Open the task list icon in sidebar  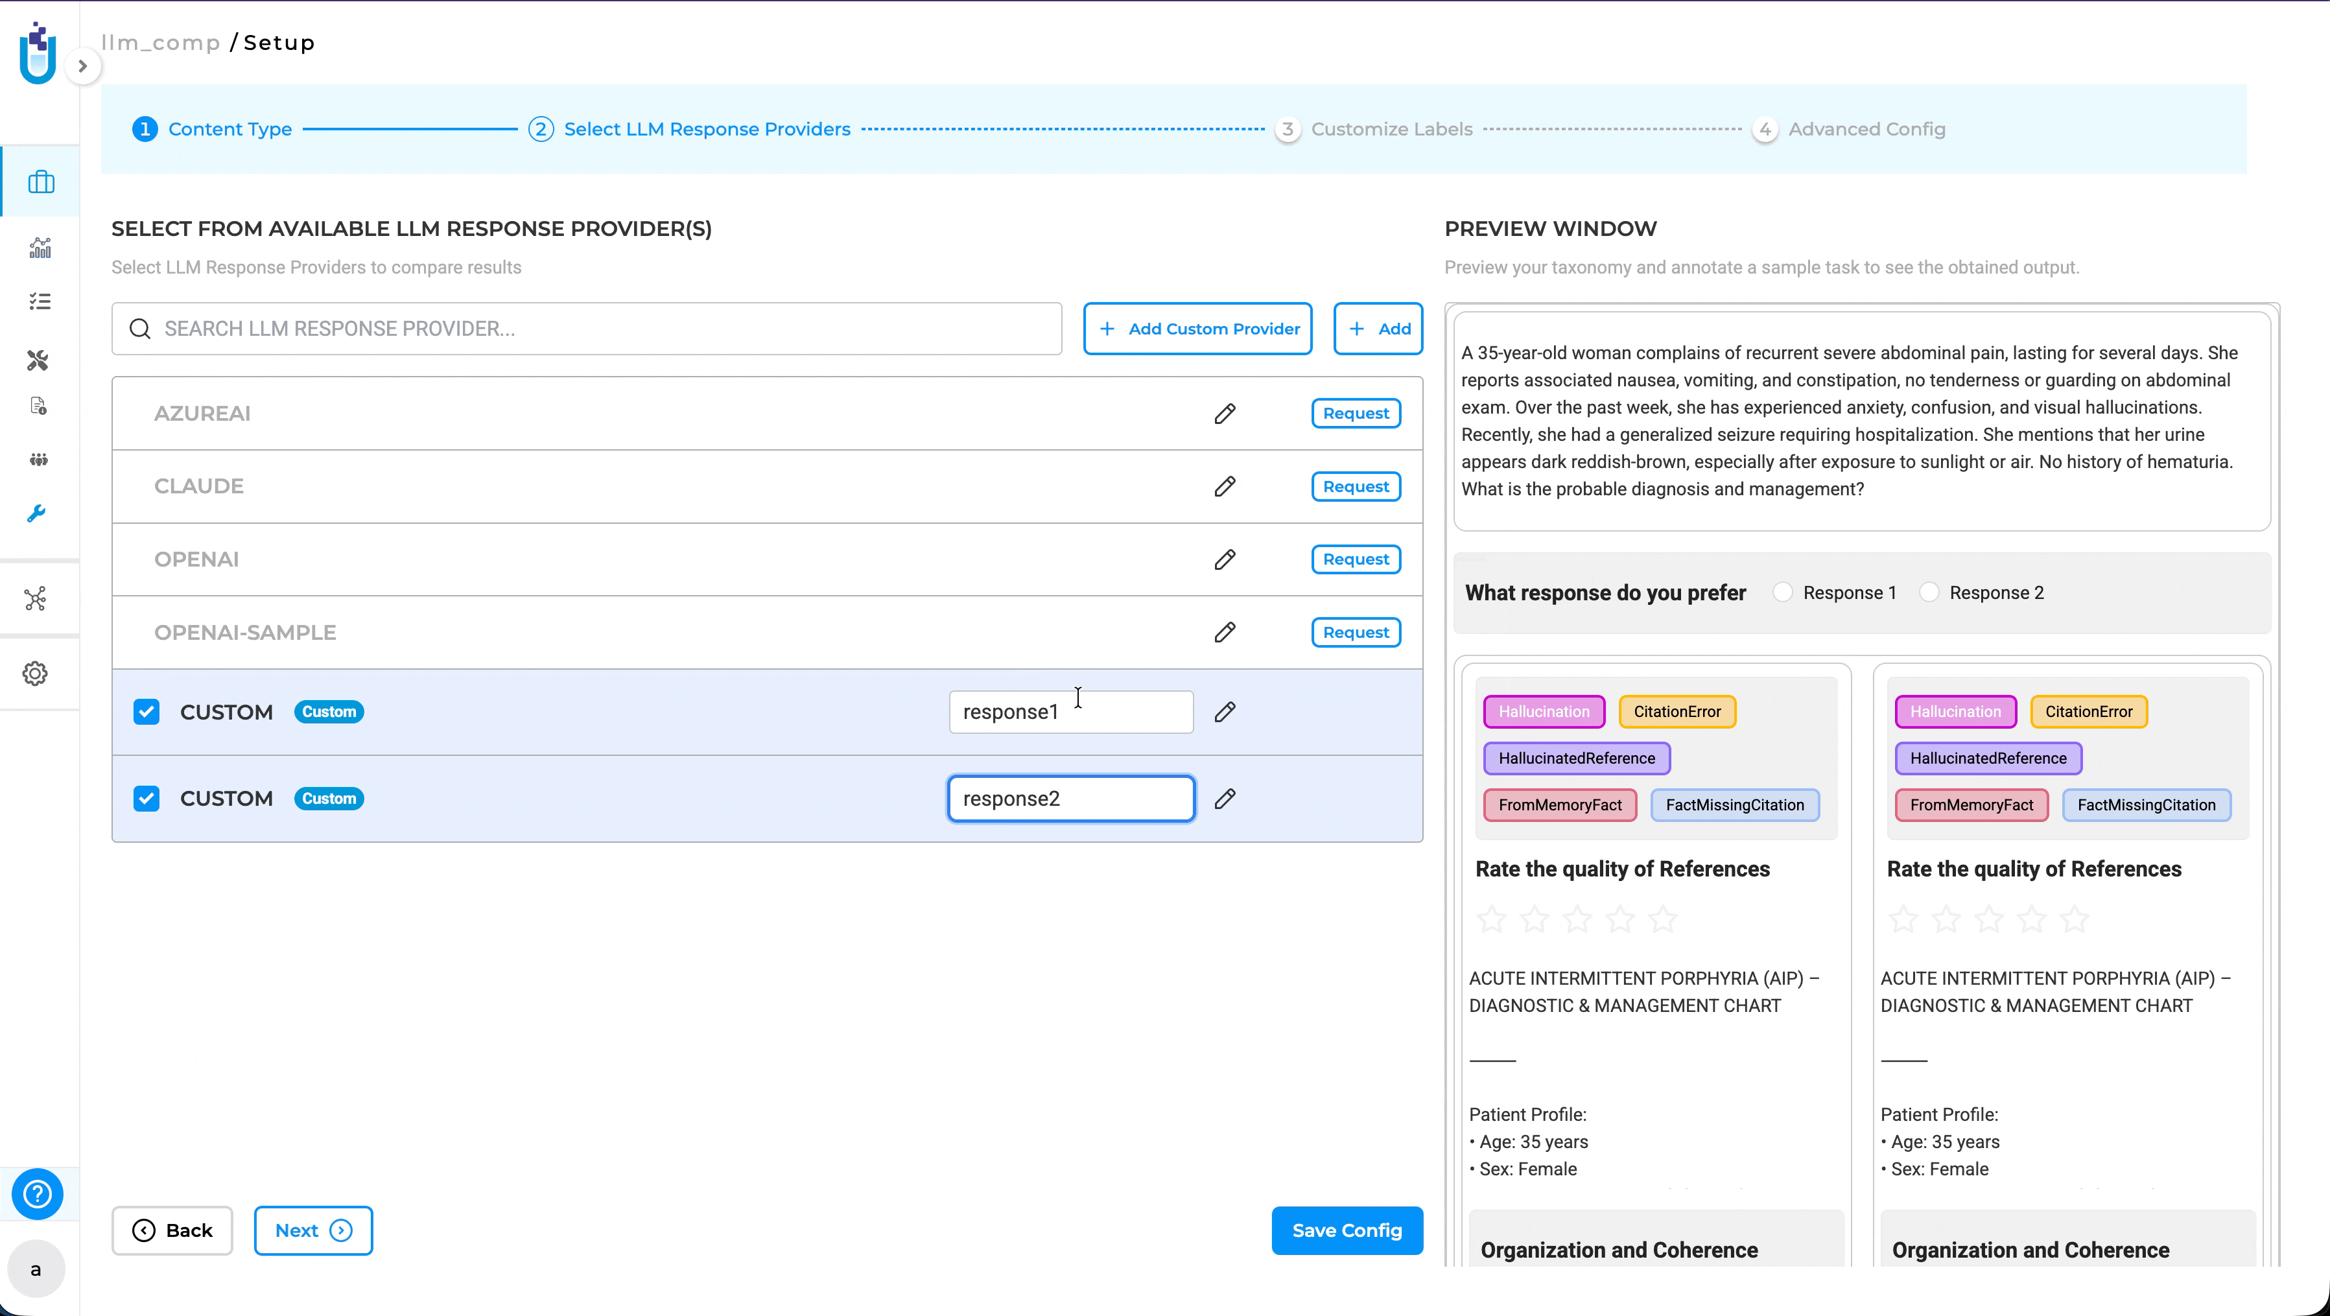[x=39, y=301]
